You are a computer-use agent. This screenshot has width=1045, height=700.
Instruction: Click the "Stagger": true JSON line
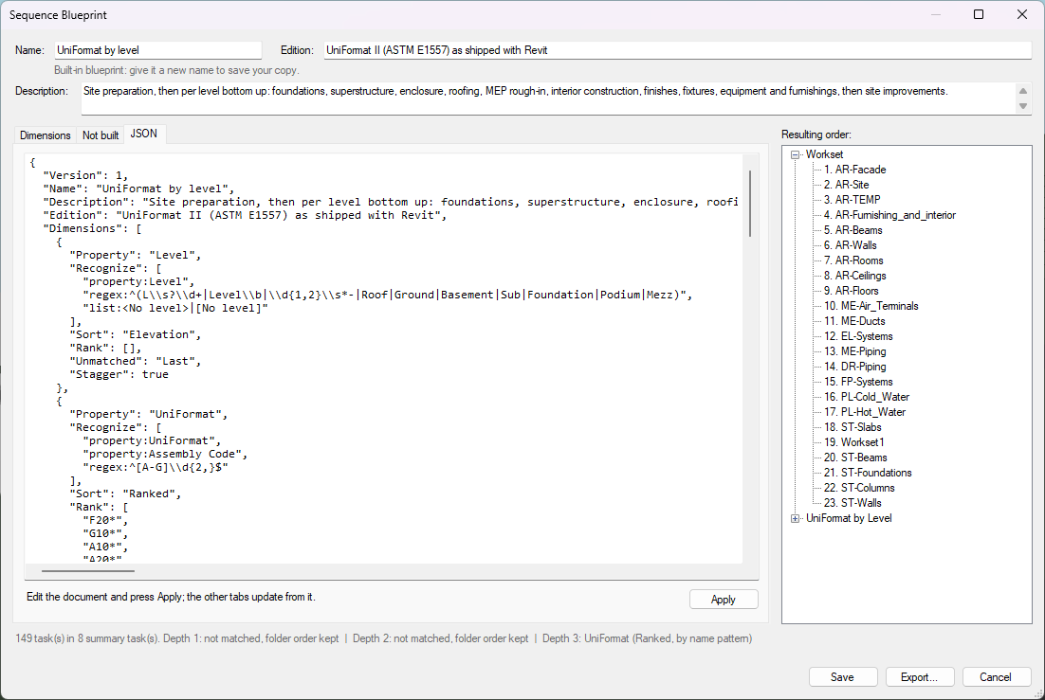click(119, 374)
